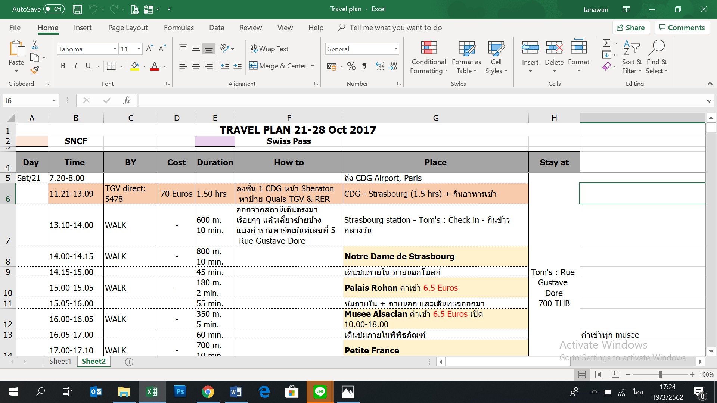Zoom in with the plus icon

pos(692,374)
